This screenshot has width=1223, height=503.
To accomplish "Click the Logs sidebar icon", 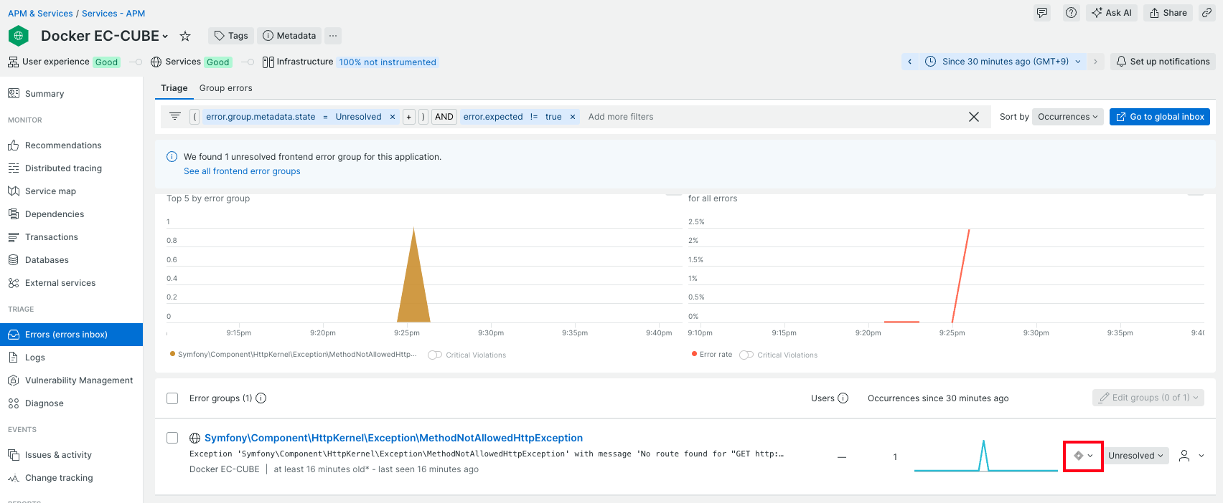I will pos(14,358).
